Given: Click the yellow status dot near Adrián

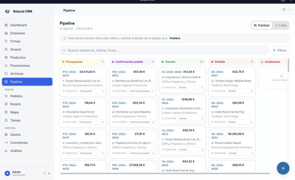Looking at the screenshot, I should (x=49, y=173).
